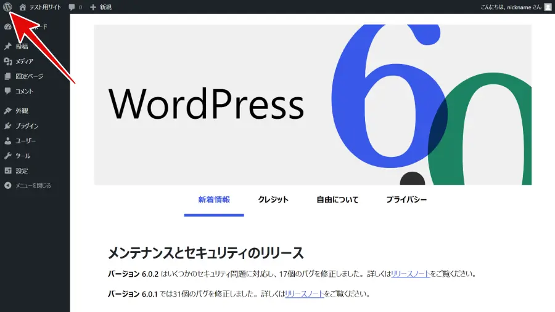This screenshot has height=312, width=555.
Task: Open the comments bubble icon in admin bar
Action: [x=72, y=7]
